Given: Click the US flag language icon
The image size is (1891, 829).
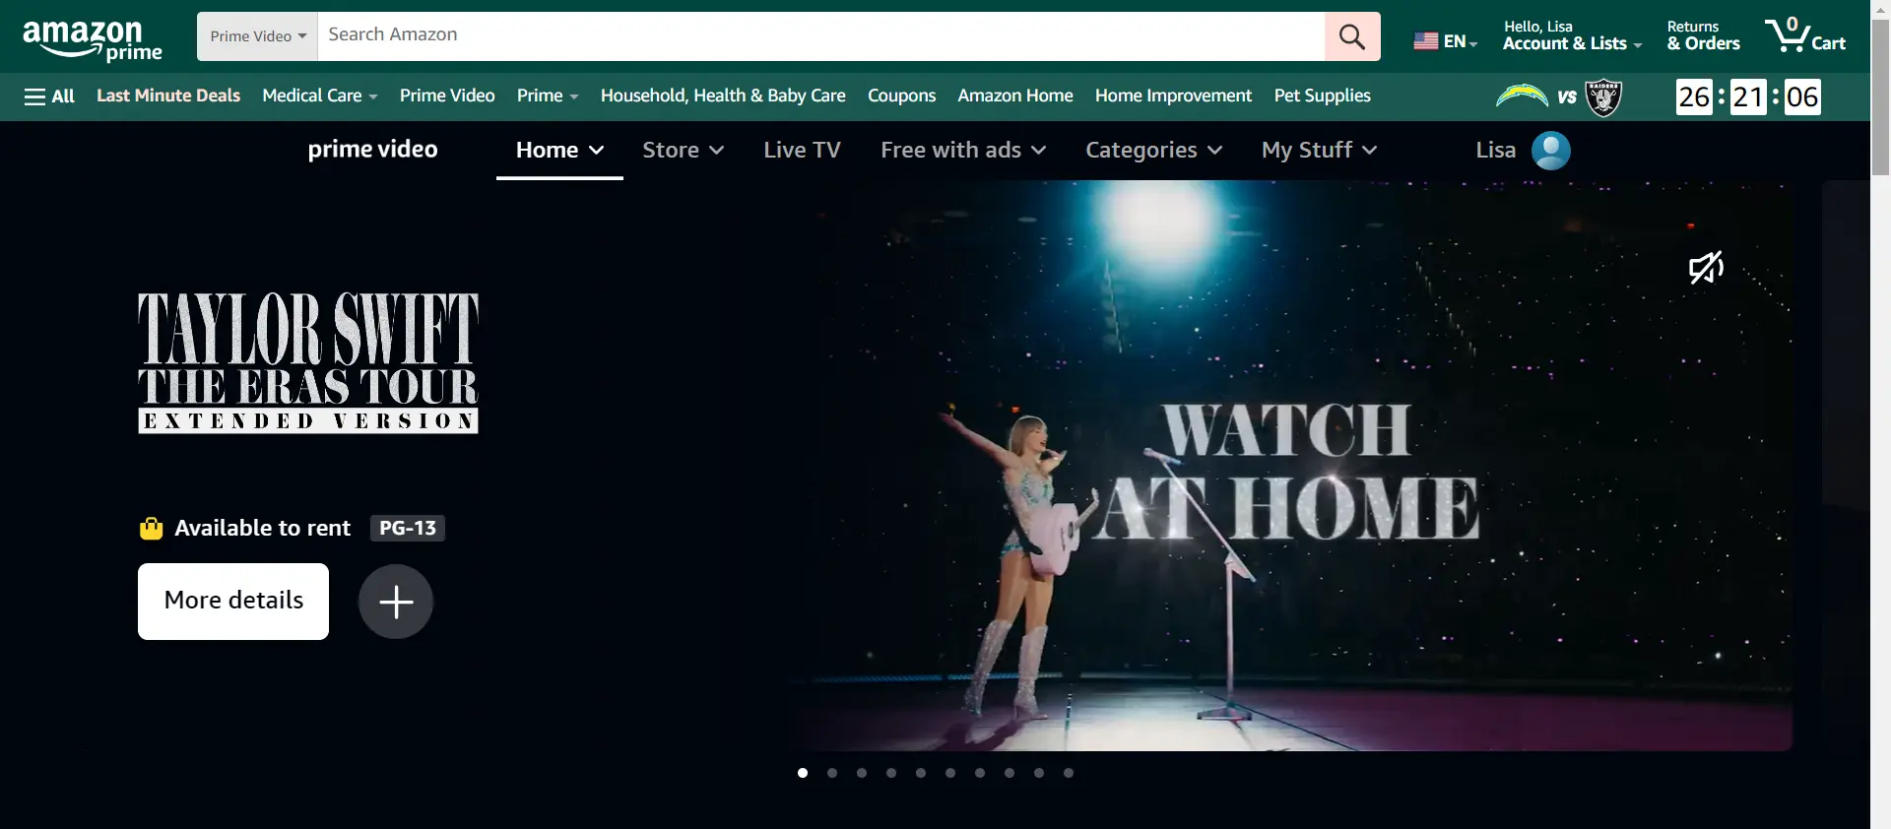Looking at the screenshot, I should pyautogui.click(x=1425, y=41).
